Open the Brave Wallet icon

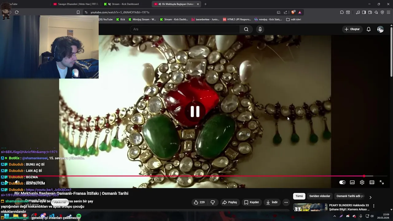click(370, 12)
